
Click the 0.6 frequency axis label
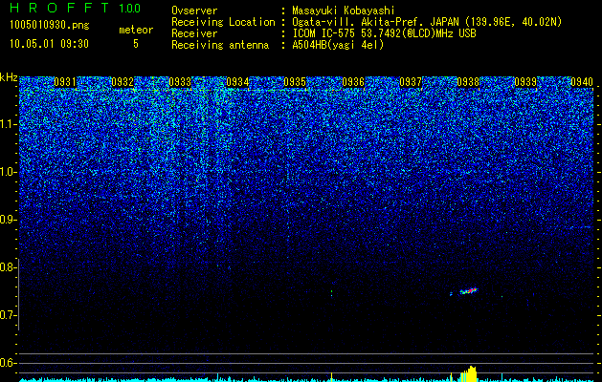click(9, 363)
